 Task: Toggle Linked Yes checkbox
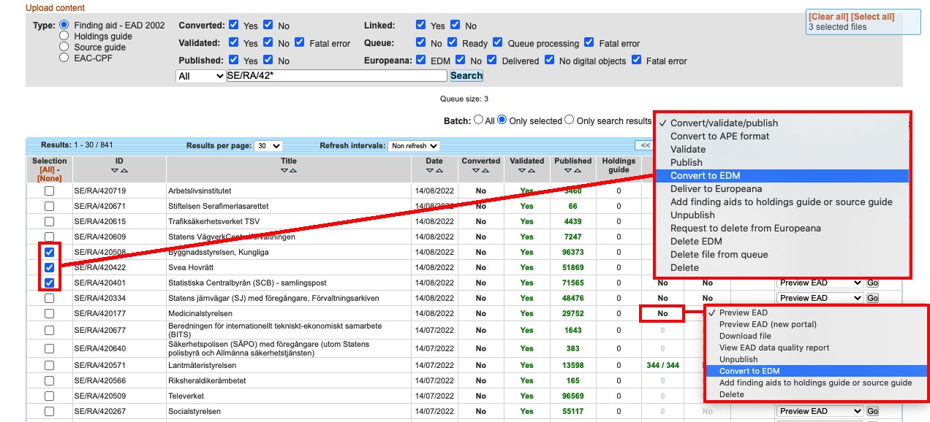pos(421,25)
